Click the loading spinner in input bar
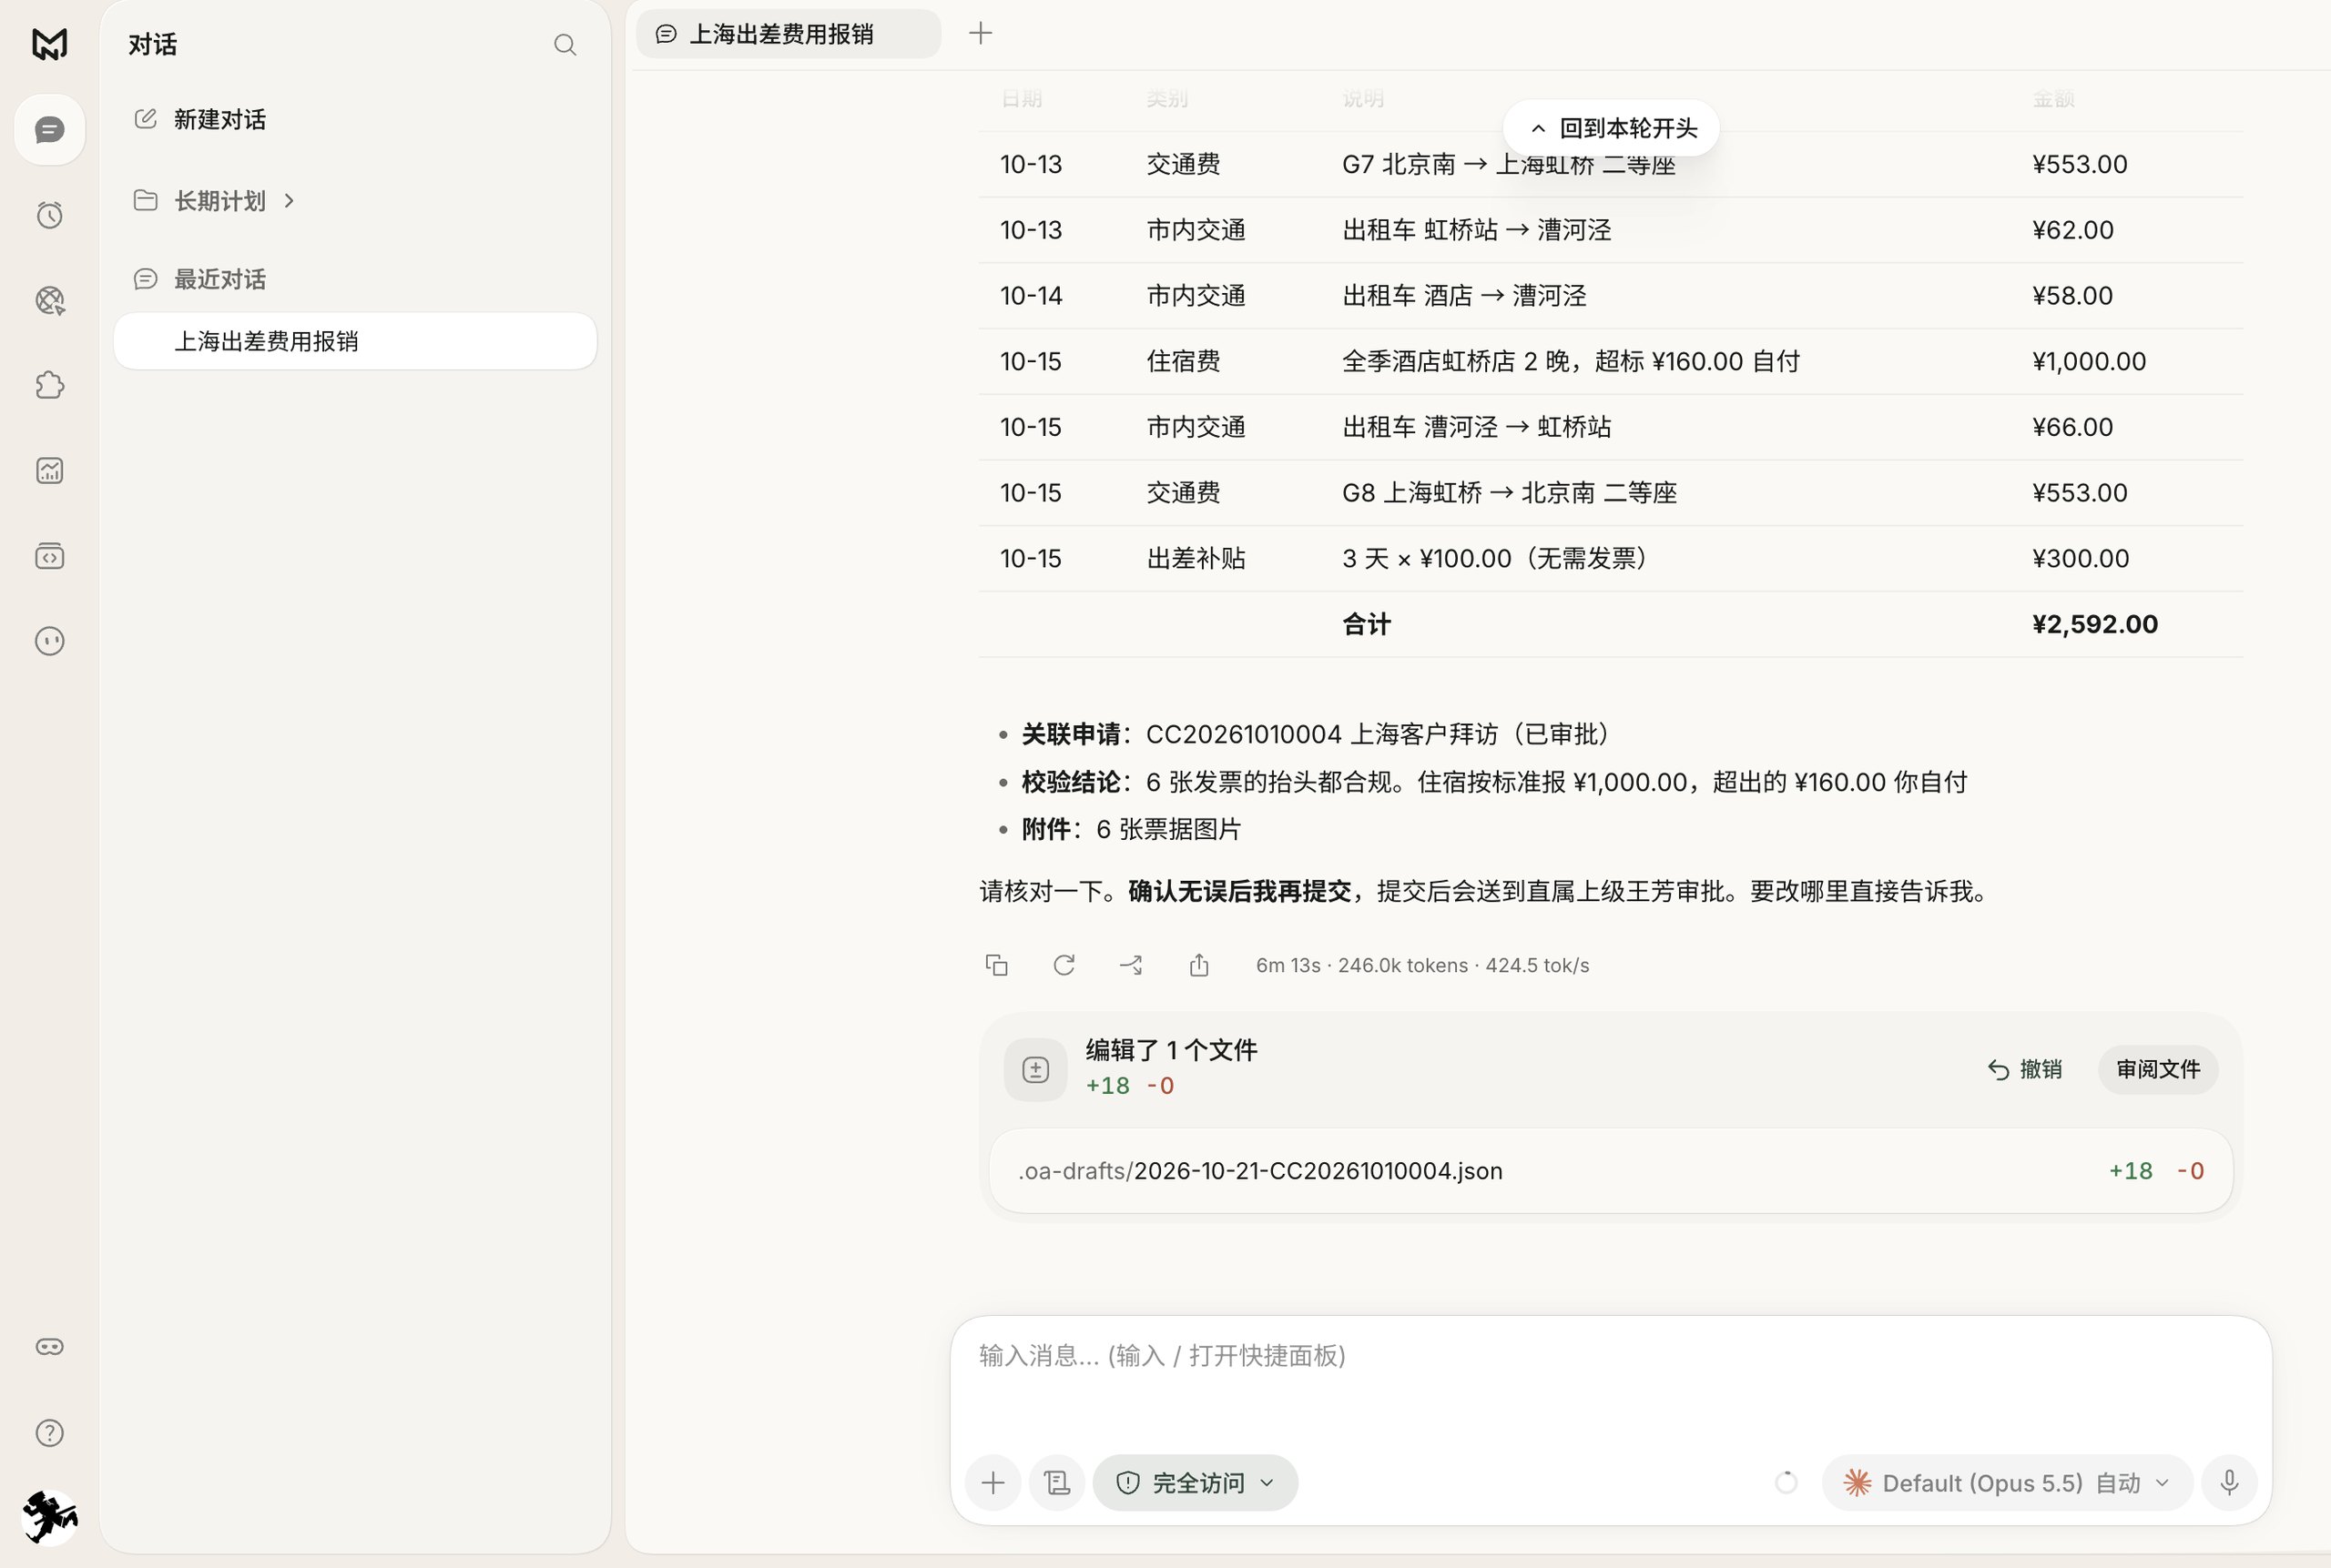This screenshot has width=2331, height=1568. (1786, 1482)
